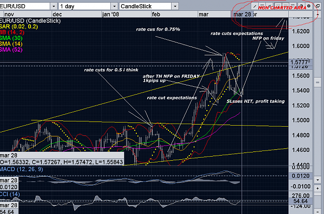Click the 1.5200 price axis label
Screen dimensions: 324x214
301,105
